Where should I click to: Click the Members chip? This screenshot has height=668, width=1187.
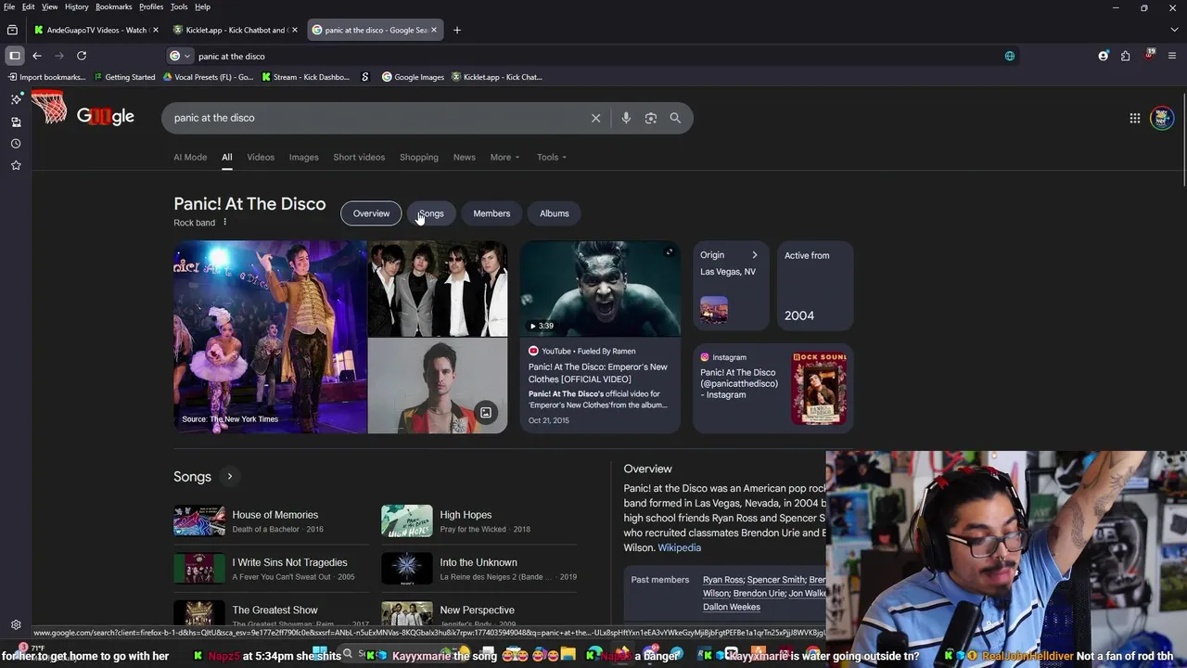pos(491,213)
